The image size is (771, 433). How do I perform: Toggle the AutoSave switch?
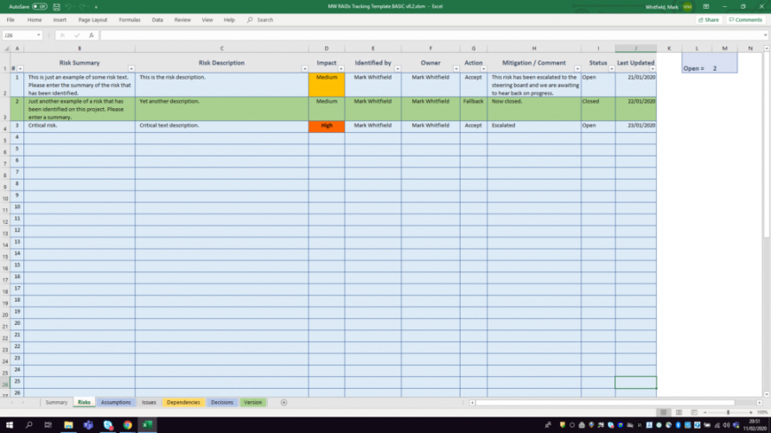coord(40,7)
